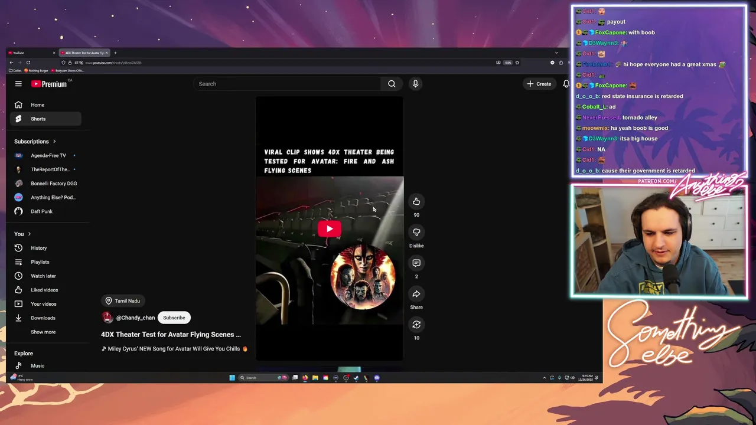
Task: Open comments on the short
Action: [416, 263]
